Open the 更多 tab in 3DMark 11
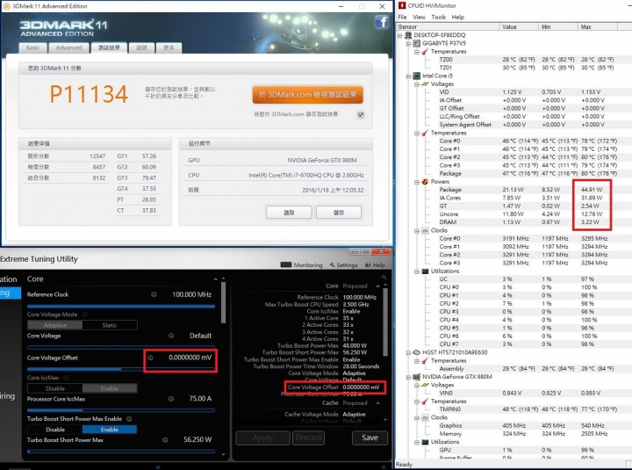Viewport: 632px width, 470px height. click(x=169, y=47)
